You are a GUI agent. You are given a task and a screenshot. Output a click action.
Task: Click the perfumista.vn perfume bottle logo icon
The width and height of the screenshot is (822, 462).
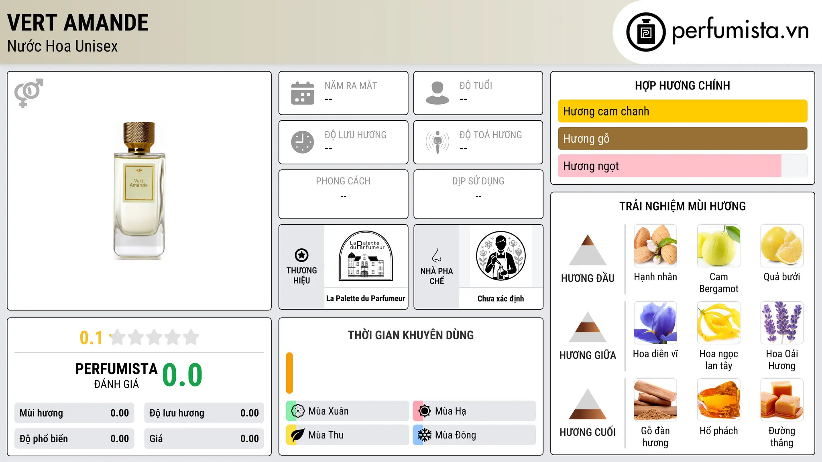click(646, 32)
